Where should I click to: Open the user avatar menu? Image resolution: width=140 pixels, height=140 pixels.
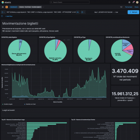137,2
